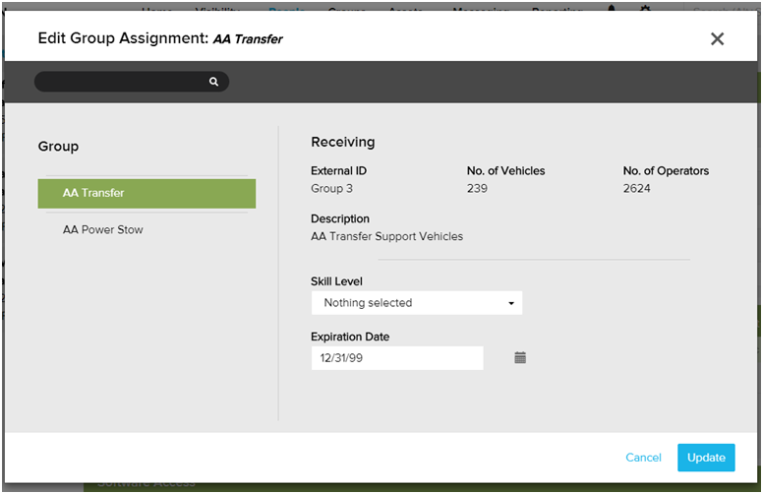Image resolution: width=763 pixels, height=494 pixels.
Task: Switch to the People menu item
Action: (286, 10)
